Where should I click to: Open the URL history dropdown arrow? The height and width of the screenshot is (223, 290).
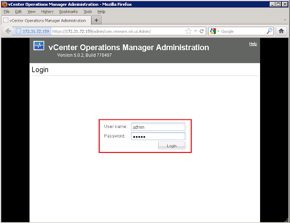[x=195, y=31]
